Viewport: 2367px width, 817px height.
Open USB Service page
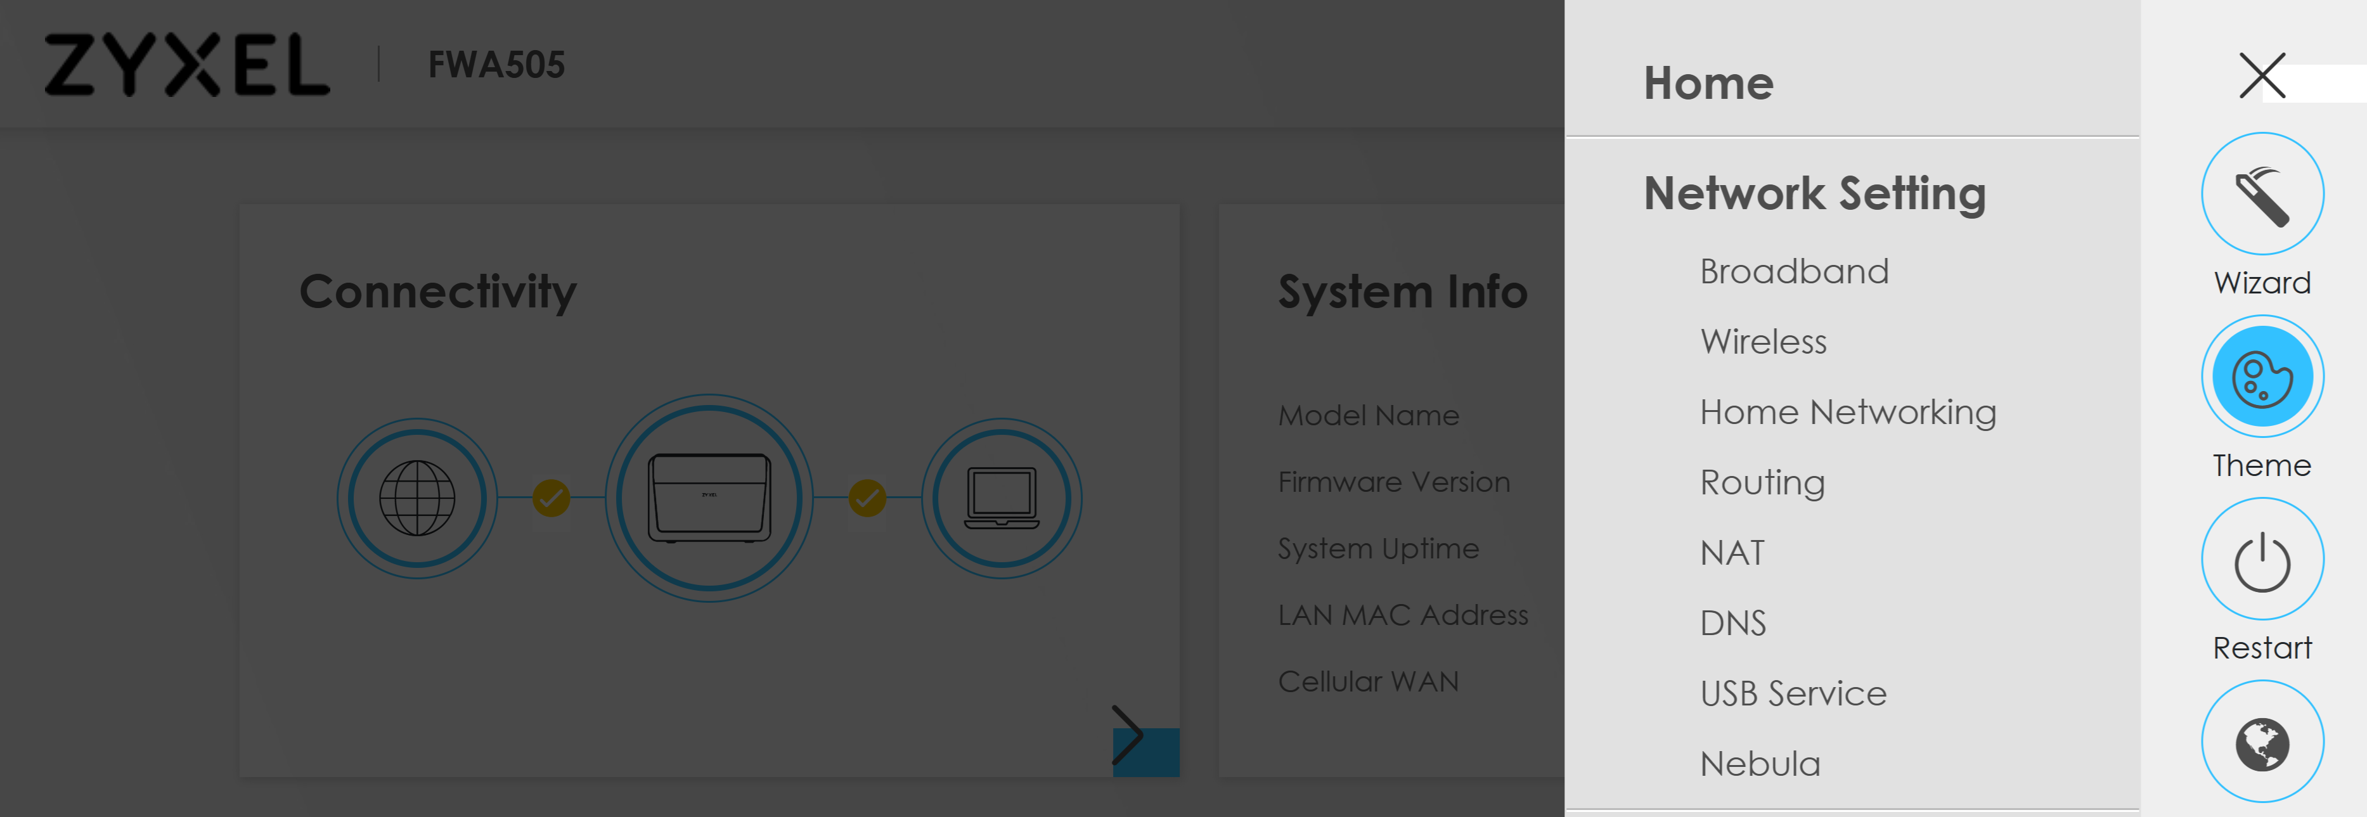(x=1792, y=693)
